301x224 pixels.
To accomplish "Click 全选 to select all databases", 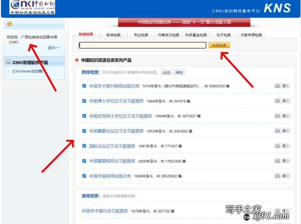I will [166, 72].
